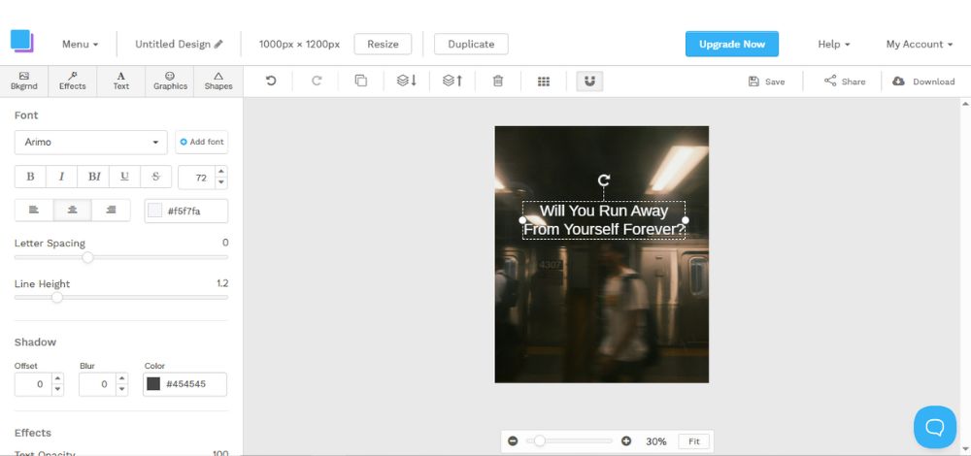Screen dimensions: 971x456
Task: Toggle strikethrough formatting
Action: coord(156,177)
